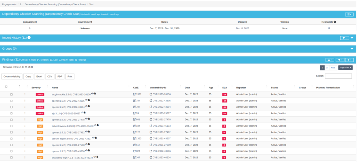Open the three-dot menu for ejs:3.1.9 row
The image size is (361, 162).
coord(25,113)
